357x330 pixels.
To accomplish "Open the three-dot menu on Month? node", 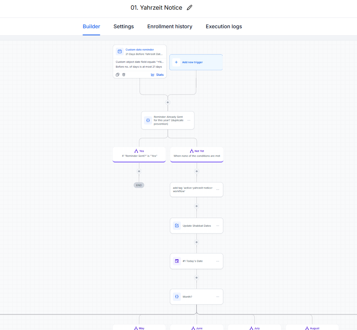I will coord(218,297).
